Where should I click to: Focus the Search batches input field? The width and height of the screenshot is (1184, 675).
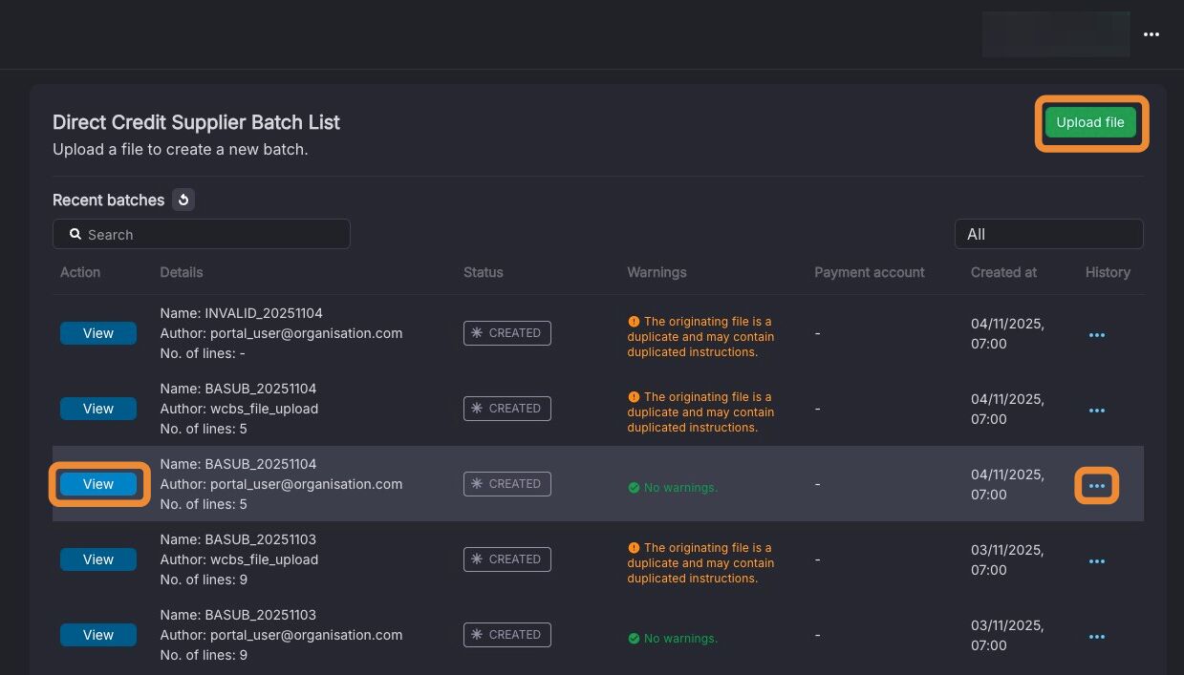(x=202, y=234)
